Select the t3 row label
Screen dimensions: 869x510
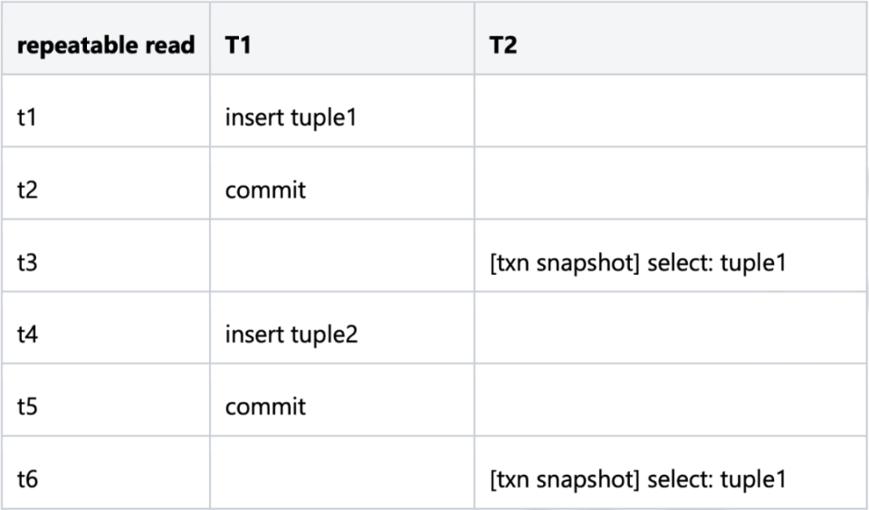(28, 262)
